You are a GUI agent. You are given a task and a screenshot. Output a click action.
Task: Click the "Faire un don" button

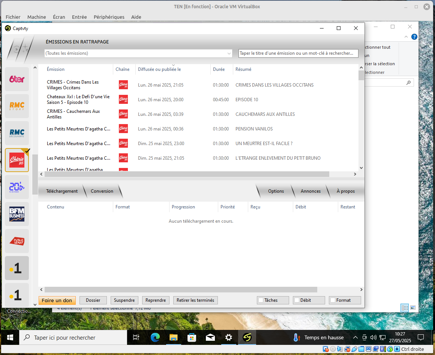click(x=57, y=300)
